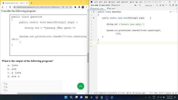
Task: Open the File menu in IntelliJ
Action: 96,2
